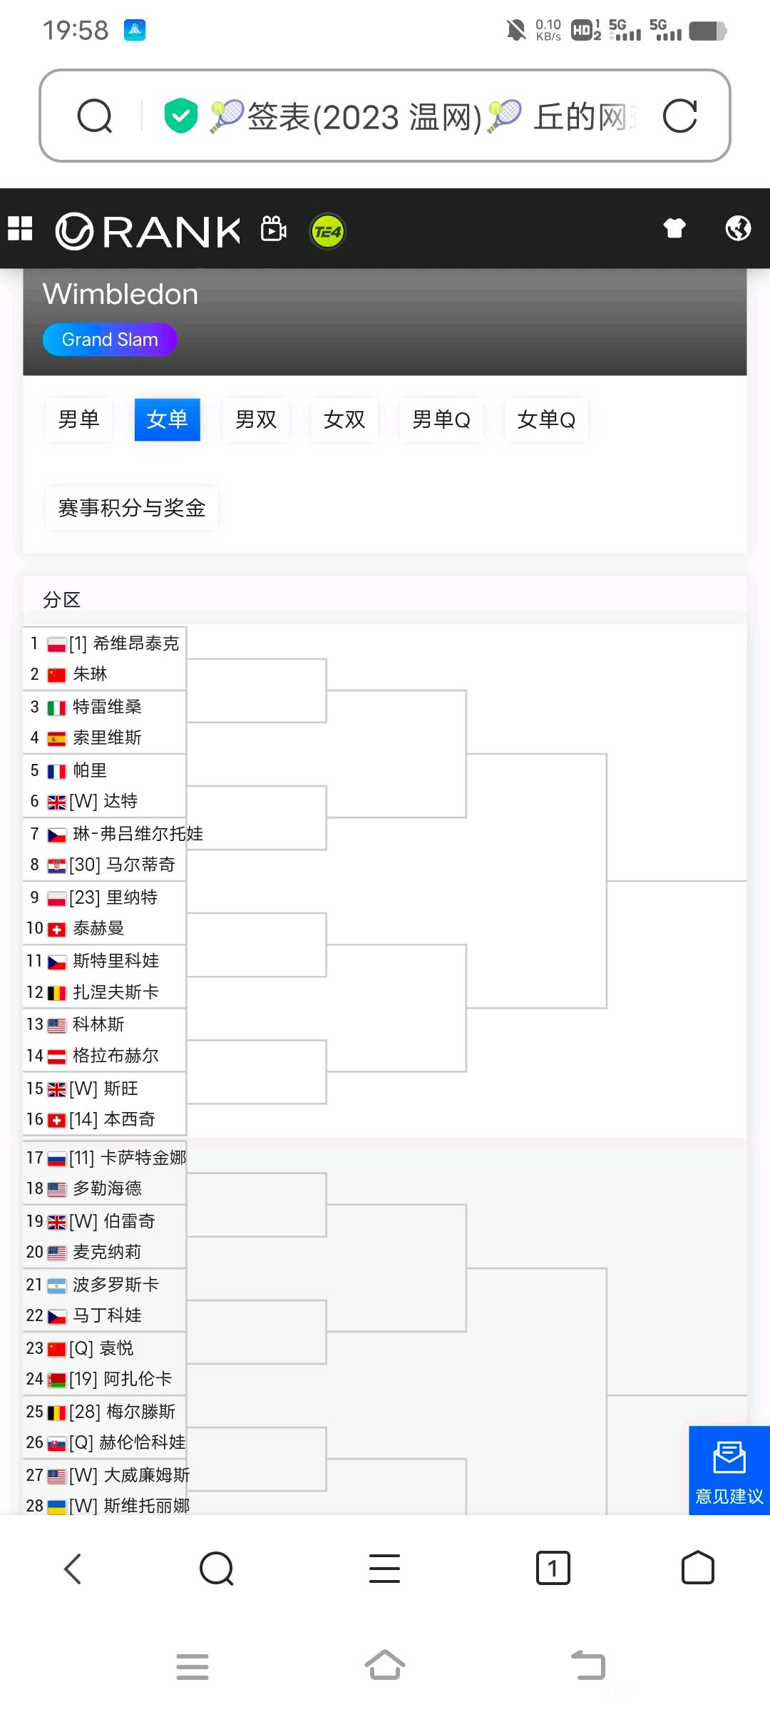Go back with browser back arrow
Image resolution: width=770 pixels, height=1712 pixels.
click(73, 1569)
